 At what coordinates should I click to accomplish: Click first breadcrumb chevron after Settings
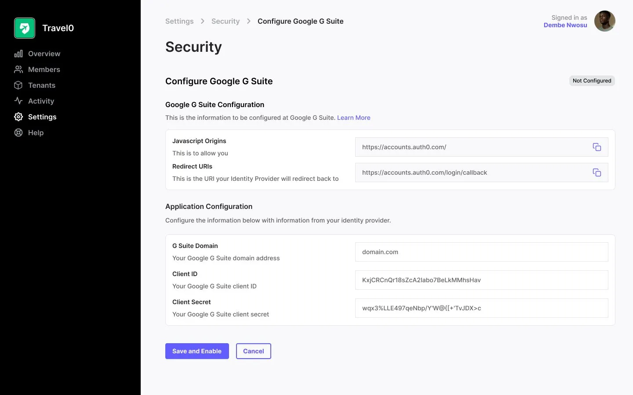[x=203, y=21]
